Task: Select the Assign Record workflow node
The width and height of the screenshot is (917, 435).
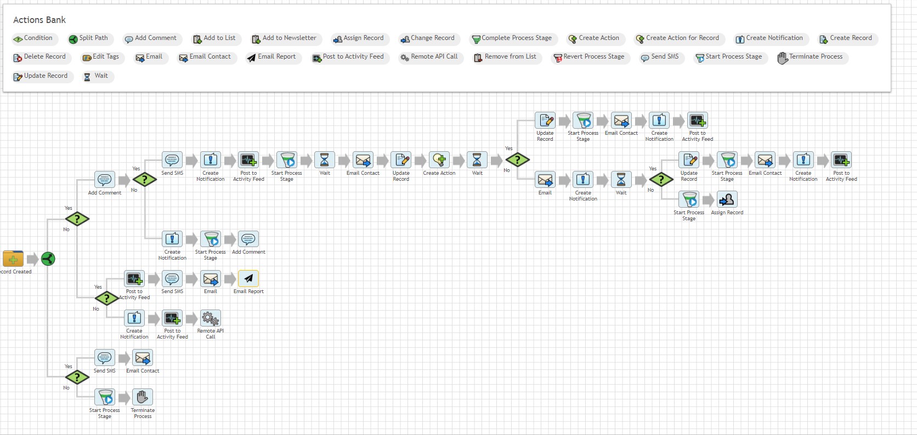Action: point(727,200)
